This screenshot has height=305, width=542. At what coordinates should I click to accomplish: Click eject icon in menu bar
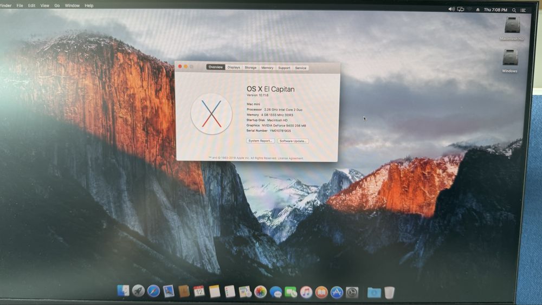point(478,10)
